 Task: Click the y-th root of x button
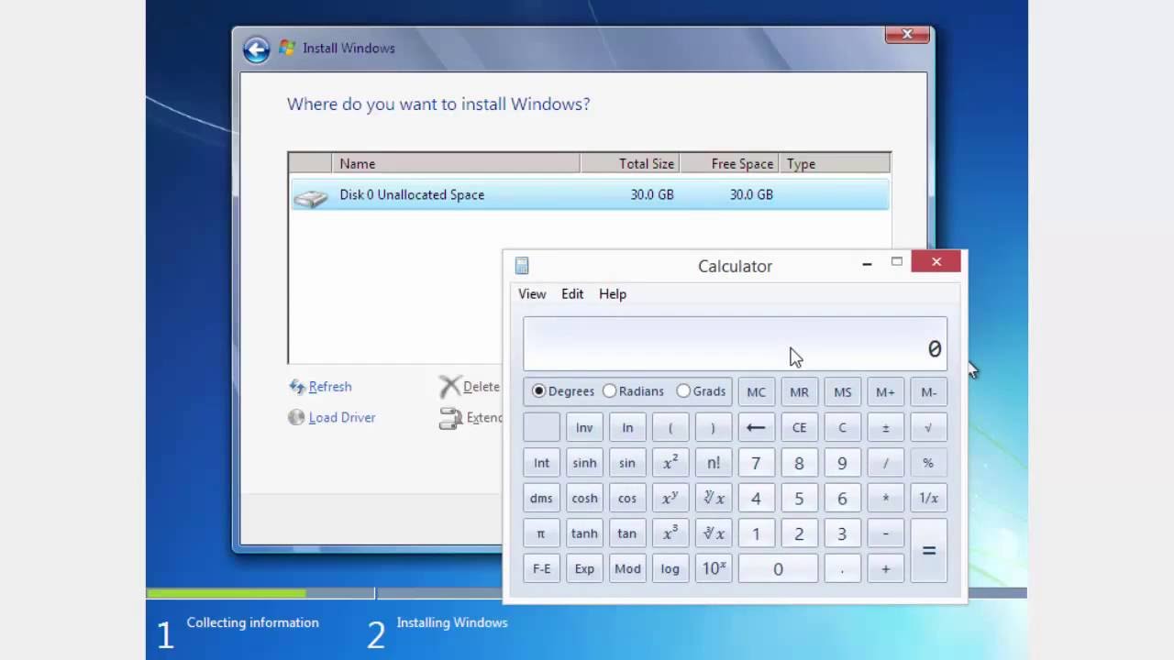pos(713,499)
